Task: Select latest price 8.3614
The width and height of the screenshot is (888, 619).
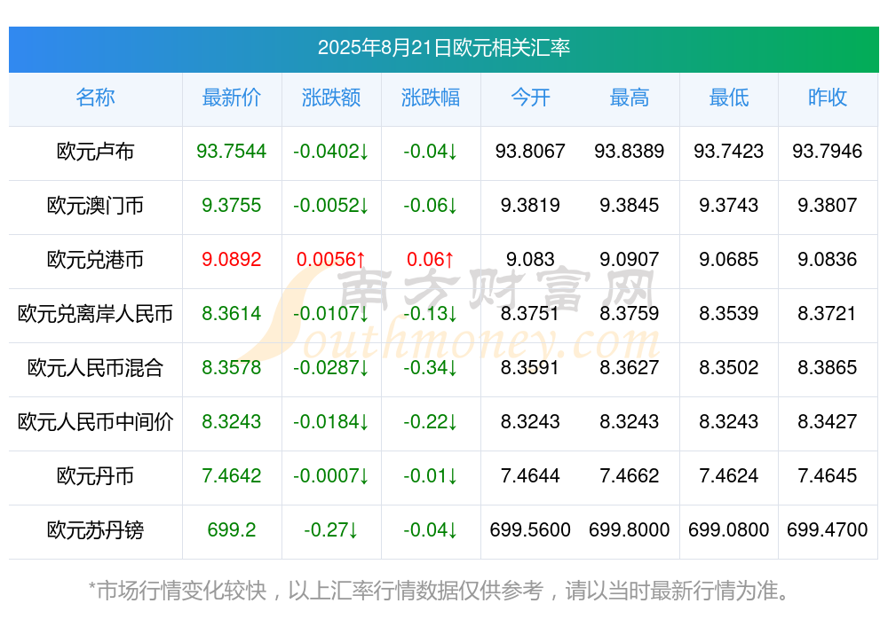Action: pos(231,313)
